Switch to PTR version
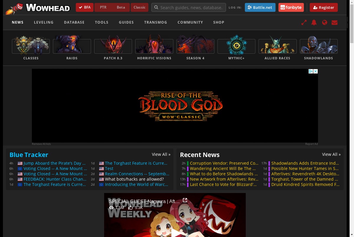 click(103, 7)
